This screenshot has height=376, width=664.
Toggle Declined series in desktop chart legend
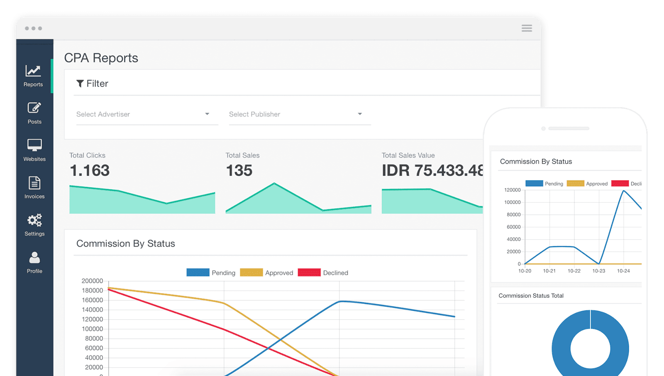pos(323,272)
